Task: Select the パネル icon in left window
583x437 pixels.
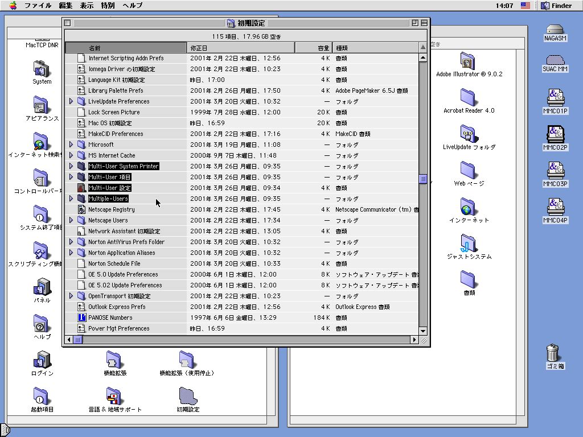Action: click(42, 287)
